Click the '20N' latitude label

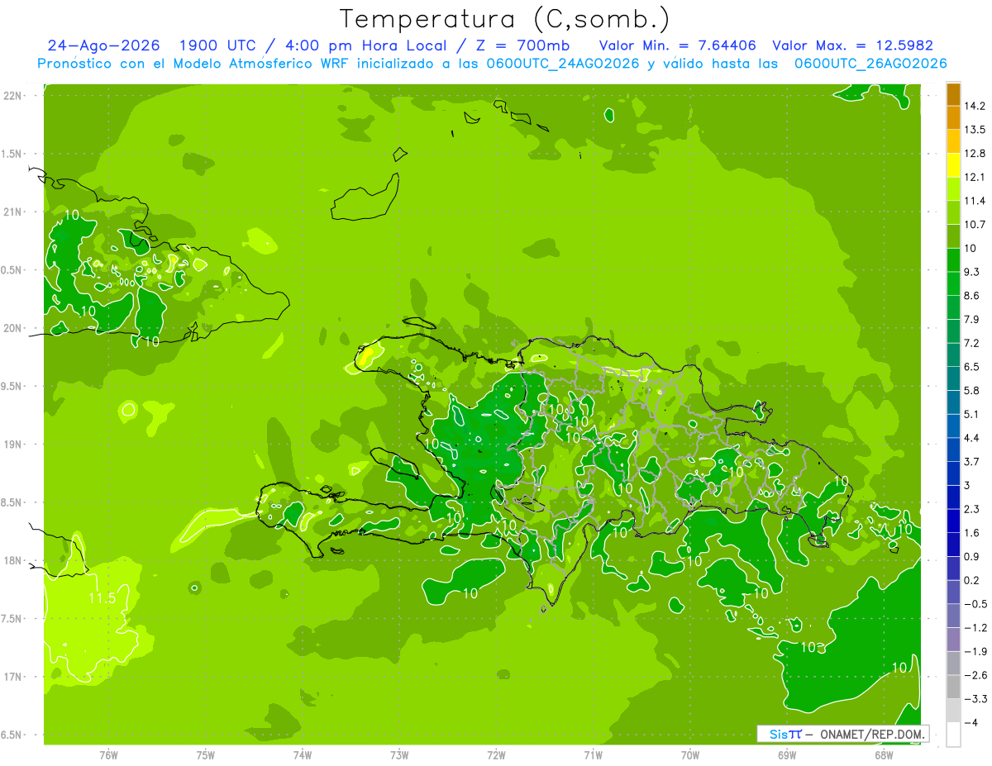[12, 328]
